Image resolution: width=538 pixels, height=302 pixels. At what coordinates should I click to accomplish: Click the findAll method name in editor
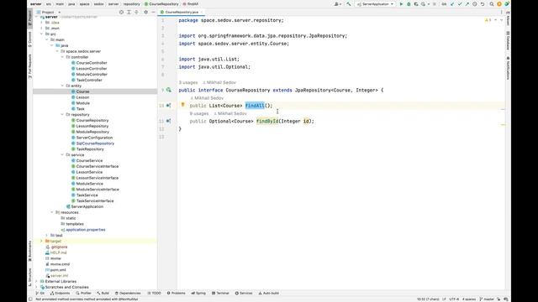[255, 106]
